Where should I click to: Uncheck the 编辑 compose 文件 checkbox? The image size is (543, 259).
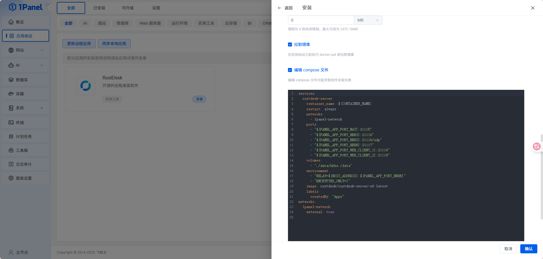click(290, 70)
